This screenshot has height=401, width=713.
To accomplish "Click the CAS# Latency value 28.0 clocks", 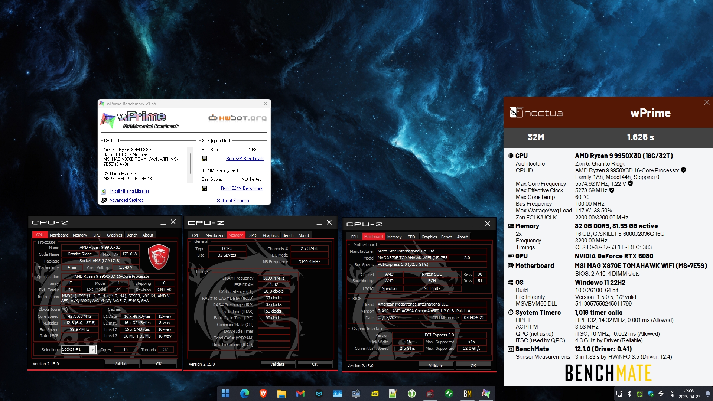I will 274,291.
